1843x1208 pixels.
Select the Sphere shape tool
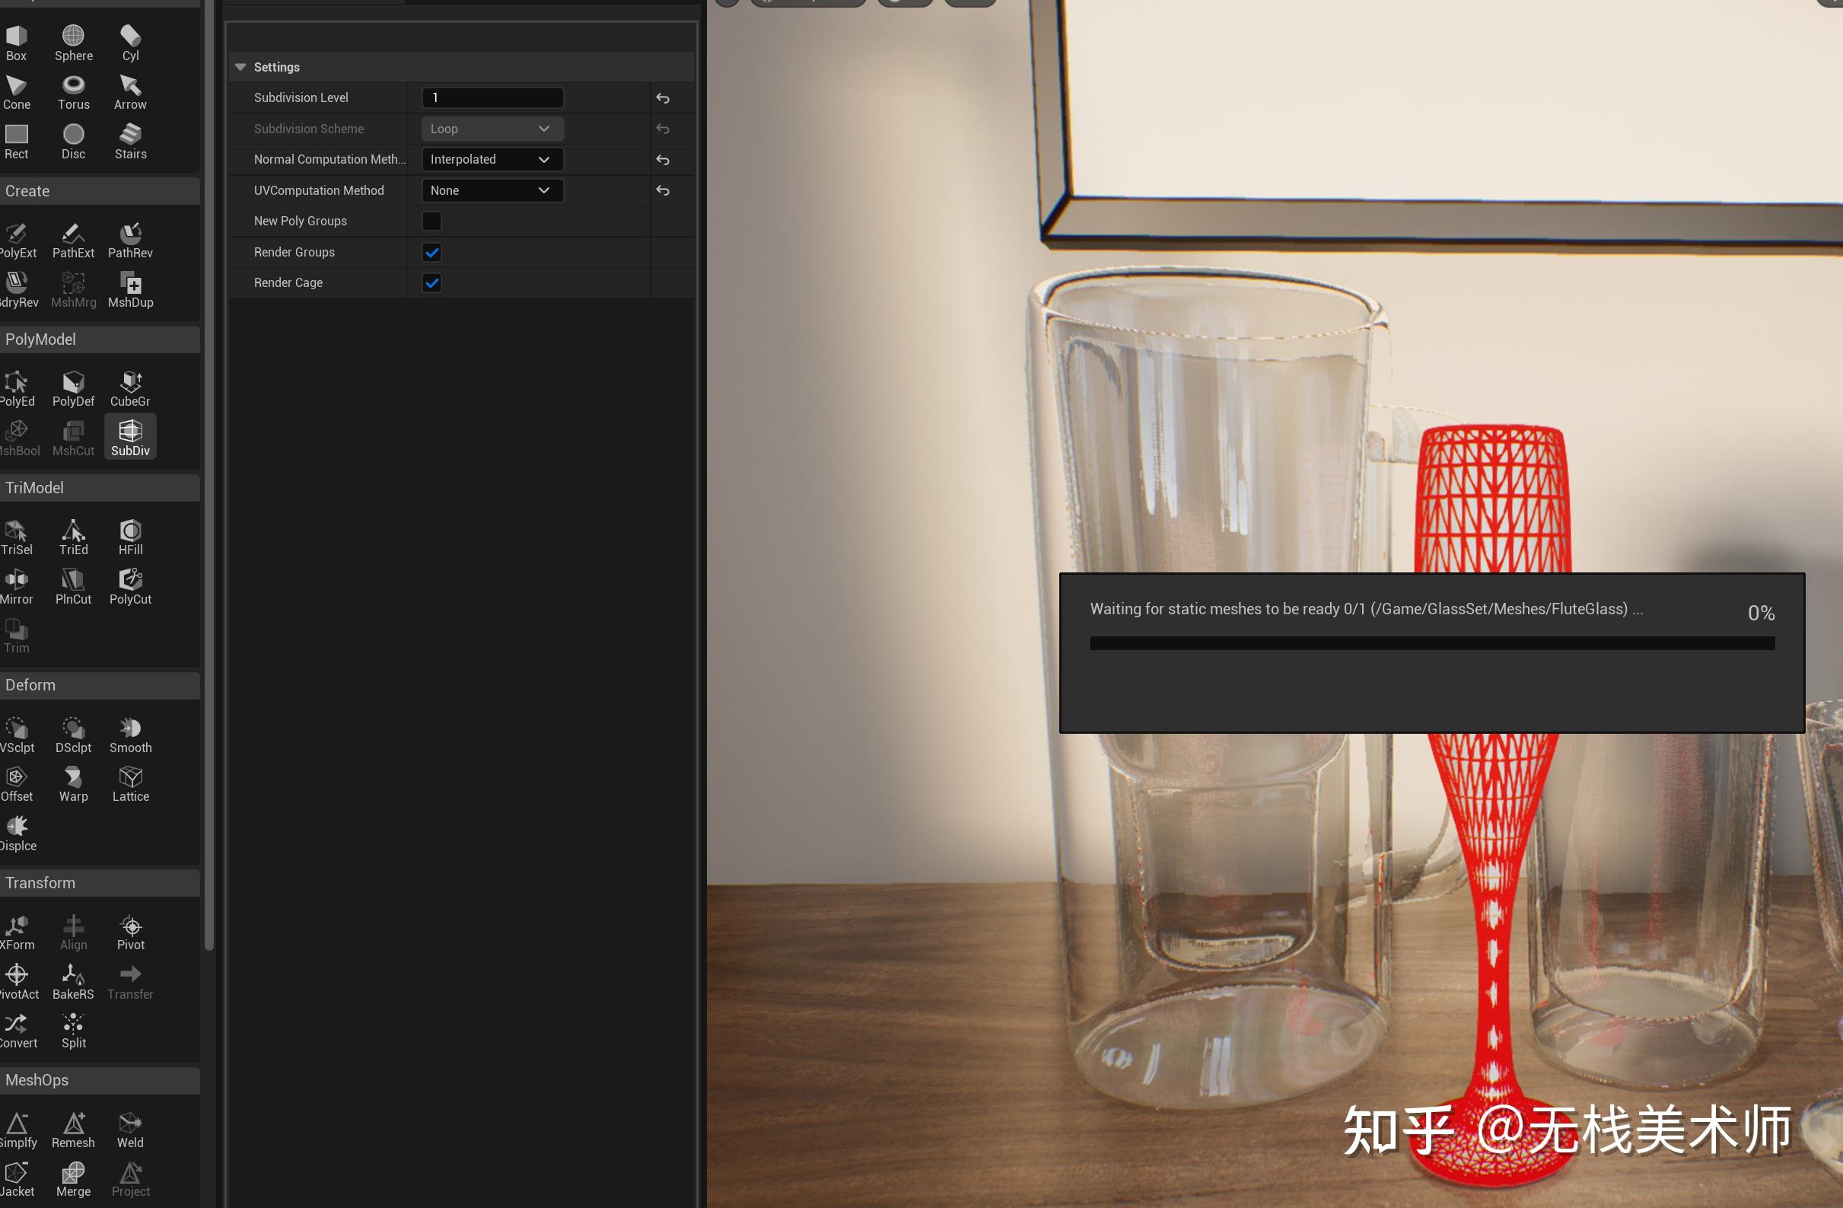[x=74, y=43]
